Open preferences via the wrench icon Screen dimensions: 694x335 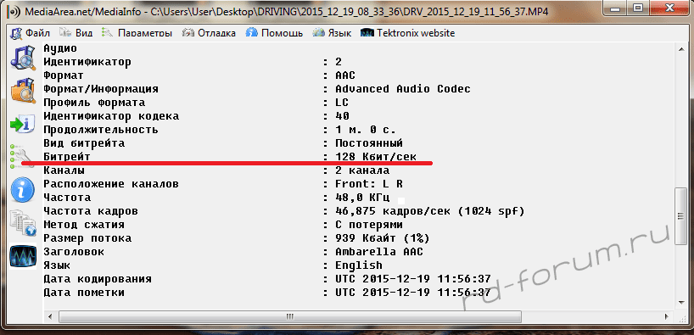[x=21, y=156]
